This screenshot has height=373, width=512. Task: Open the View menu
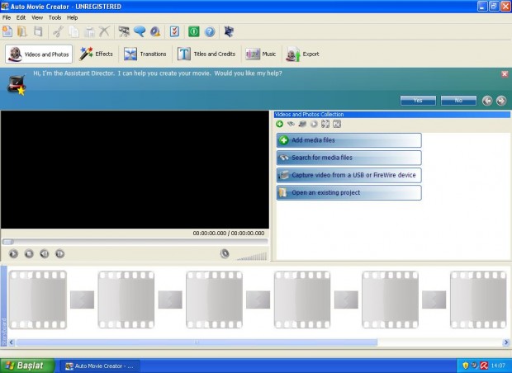click(37, 17)
